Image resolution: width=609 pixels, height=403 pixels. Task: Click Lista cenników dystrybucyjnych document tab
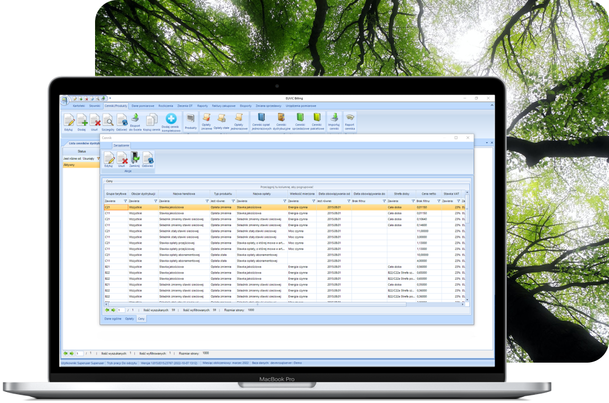(x=82, y=143)
